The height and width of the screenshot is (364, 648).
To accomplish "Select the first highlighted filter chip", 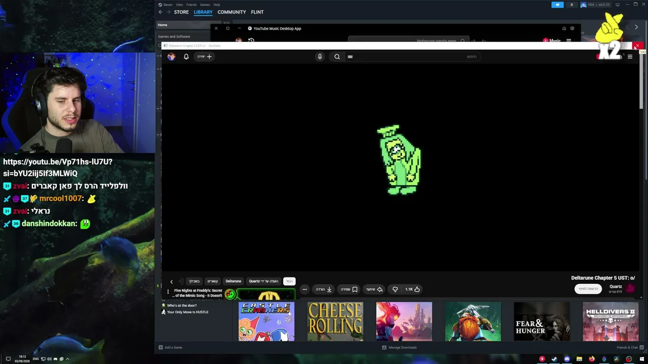I will (x=289, y=281).
